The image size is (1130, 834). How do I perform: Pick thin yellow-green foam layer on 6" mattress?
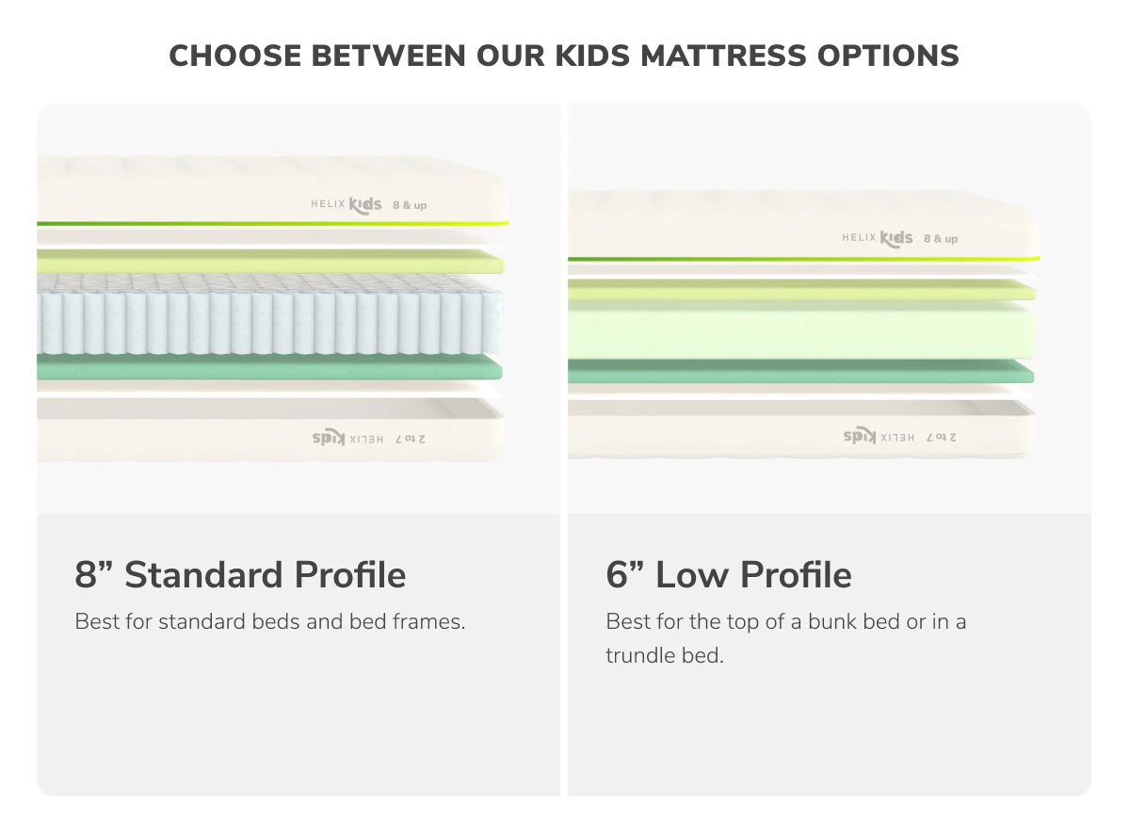point(800,291)
